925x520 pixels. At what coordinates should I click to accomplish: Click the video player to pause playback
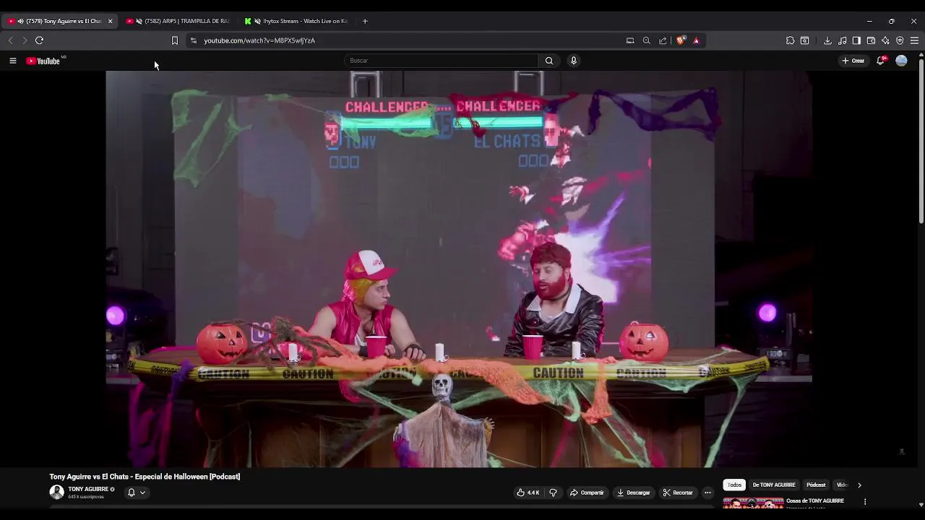459,269
